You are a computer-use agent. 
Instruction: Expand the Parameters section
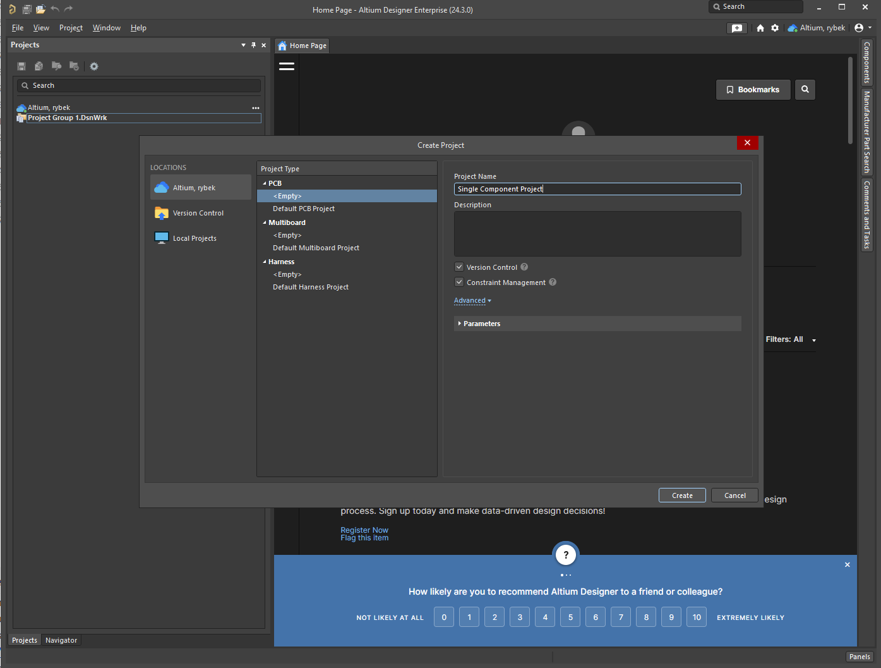click(597, 324)
